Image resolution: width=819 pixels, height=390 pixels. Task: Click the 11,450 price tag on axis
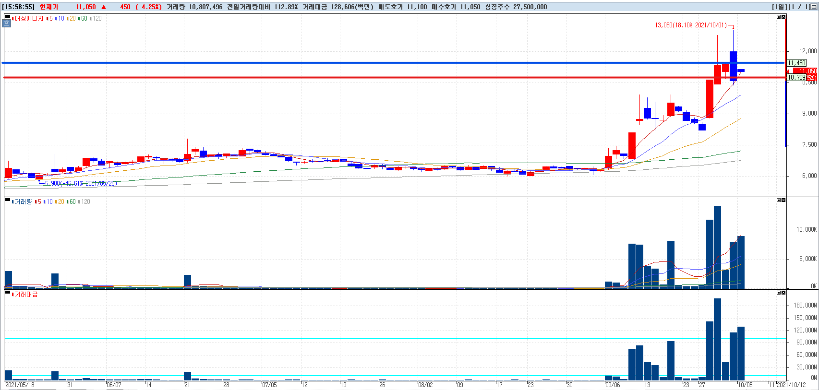(796, 63)
